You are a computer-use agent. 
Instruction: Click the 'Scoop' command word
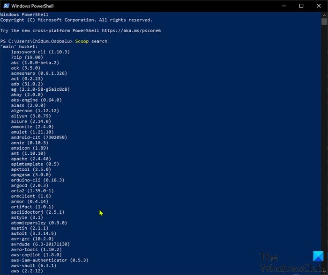tap(82, 41)
